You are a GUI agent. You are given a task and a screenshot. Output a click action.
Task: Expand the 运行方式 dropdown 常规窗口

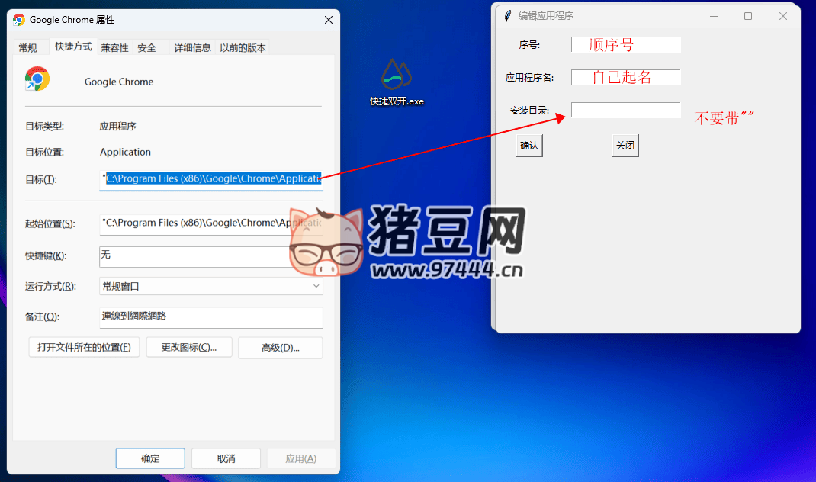[210, 286]
